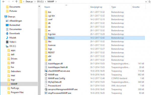Click the navigation pane scrollbar thumb
Screen dimensions: 151x95
(39, 62)
